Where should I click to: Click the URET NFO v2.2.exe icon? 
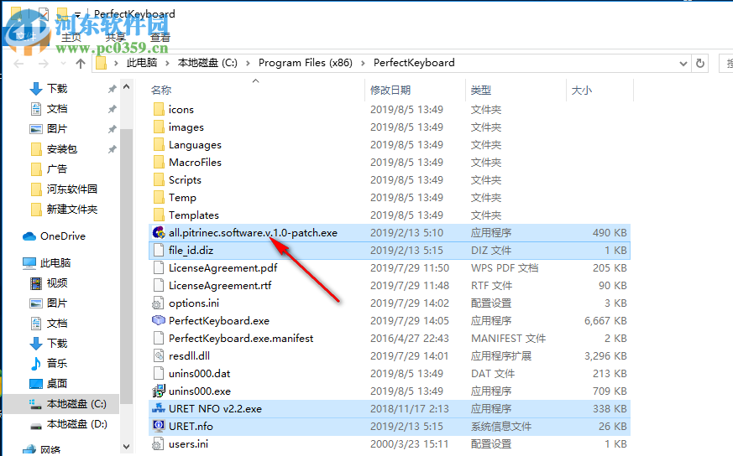click(159, 408)
